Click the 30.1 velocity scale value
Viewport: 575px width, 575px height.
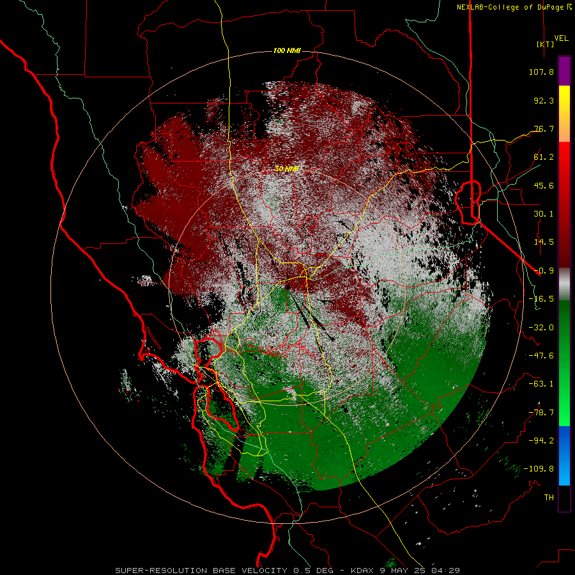(544, 214)
